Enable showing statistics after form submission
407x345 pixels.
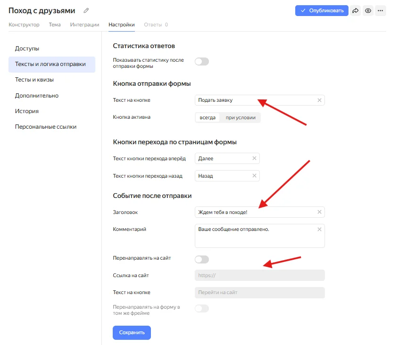point(202,62)
